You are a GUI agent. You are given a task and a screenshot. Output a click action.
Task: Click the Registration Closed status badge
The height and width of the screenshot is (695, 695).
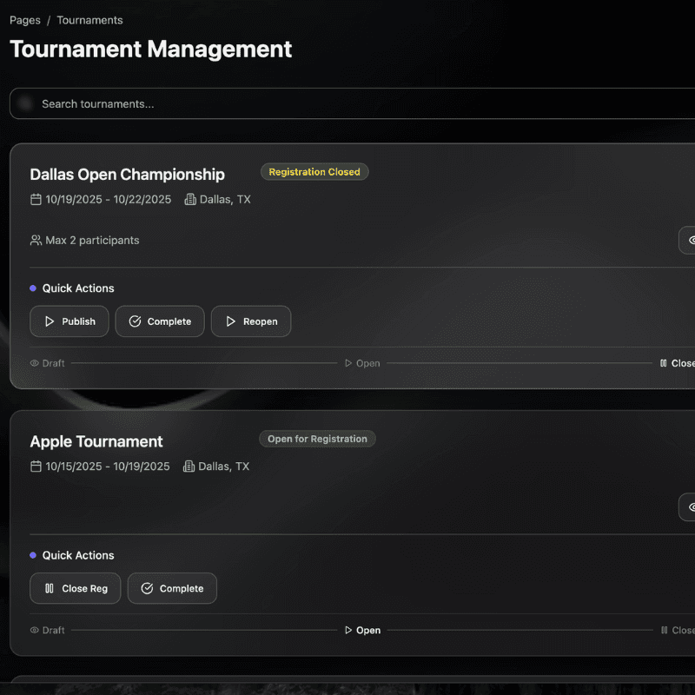click(x=314, y=172)
